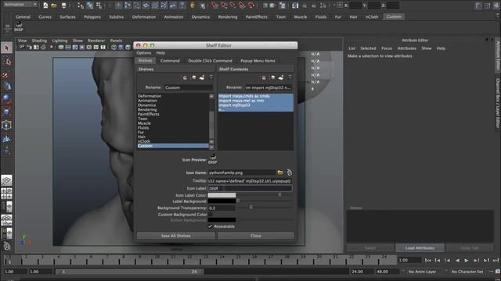
Task: Switch to the Command tab
Action: click(170, 61)
